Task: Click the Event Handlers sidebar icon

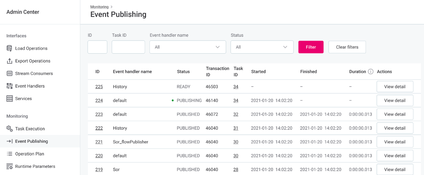Action: (10, 86)
